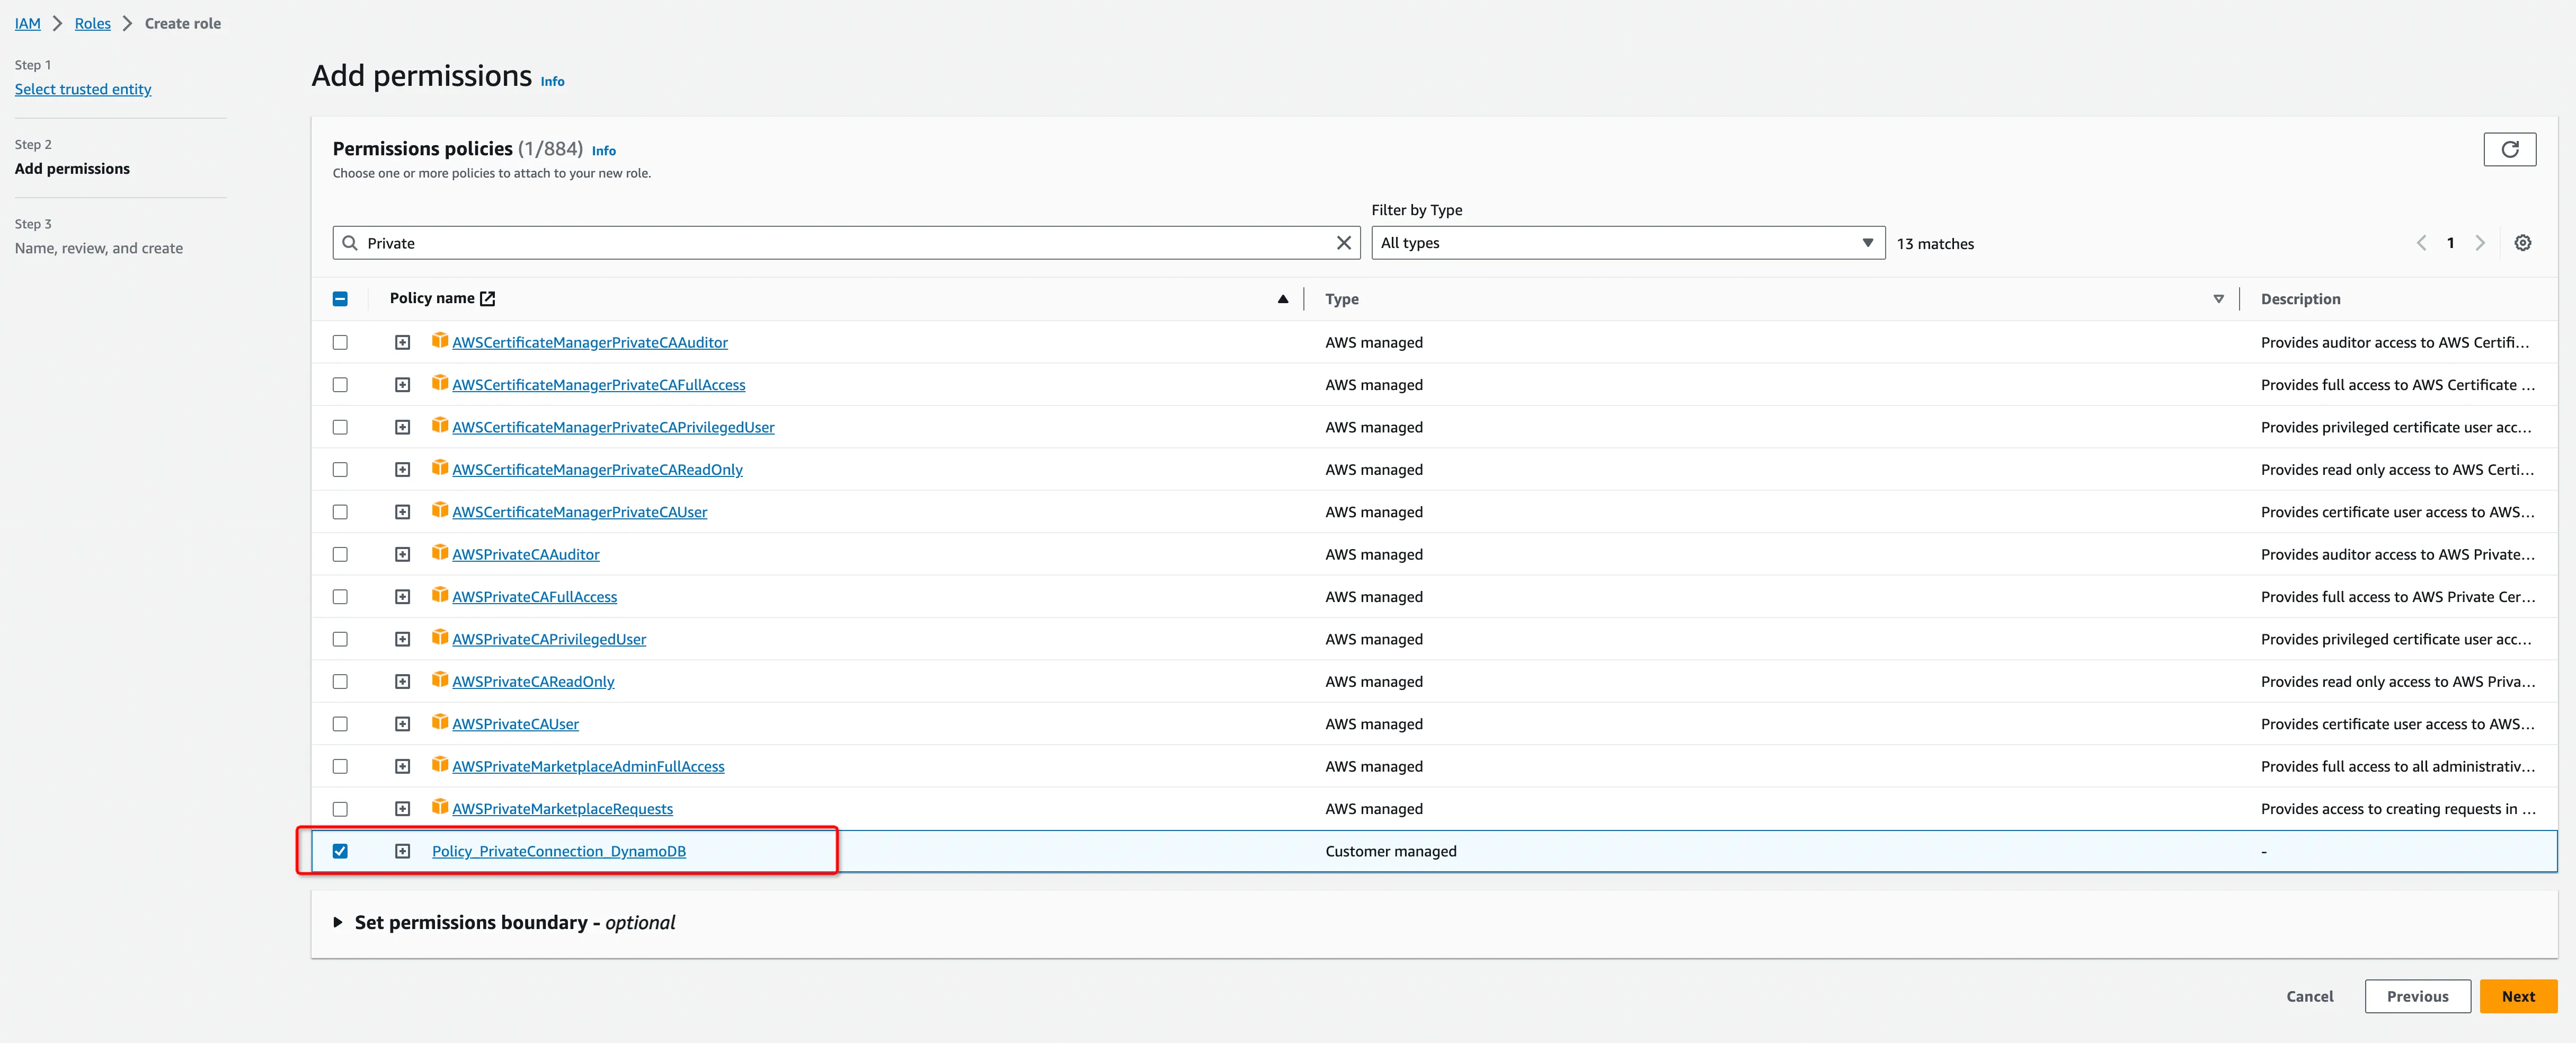Expand AWSCertificateManagerPrivateCAAuditor policy details
This screenshot has width=2576, height=1043.
[402, 342]
